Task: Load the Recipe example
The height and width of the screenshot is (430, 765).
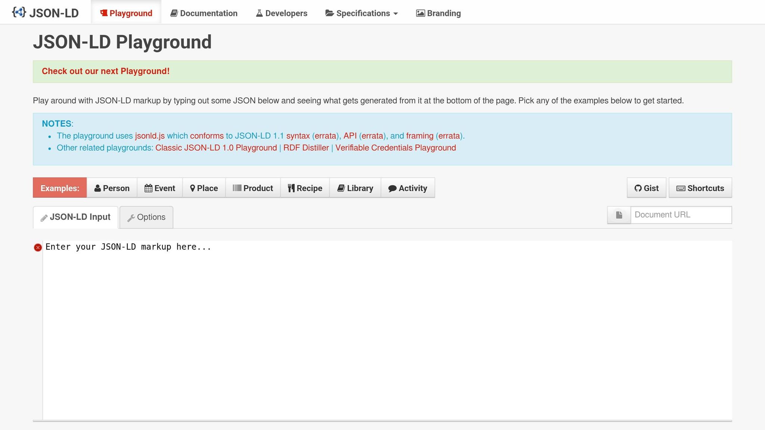Action: (x=305, y=188)
